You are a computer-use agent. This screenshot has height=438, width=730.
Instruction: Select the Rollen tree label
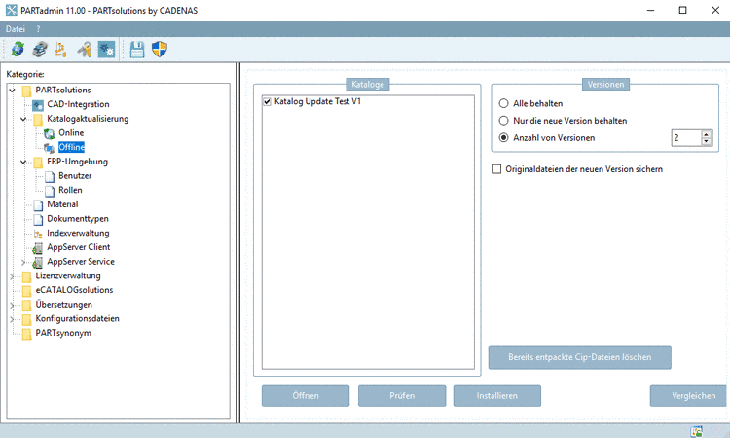70,190
